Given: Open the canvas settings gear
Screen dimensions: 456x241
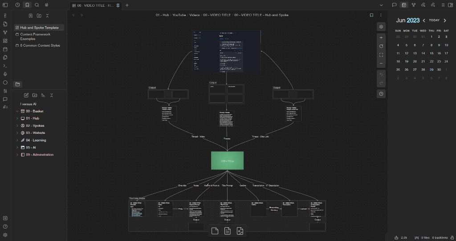Looking at the screenshot, I should (381, 27).
